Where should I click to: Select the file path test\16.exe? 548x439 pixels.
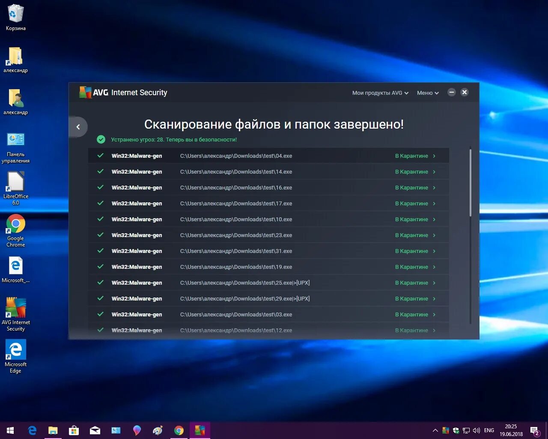[x=236, y=188]
